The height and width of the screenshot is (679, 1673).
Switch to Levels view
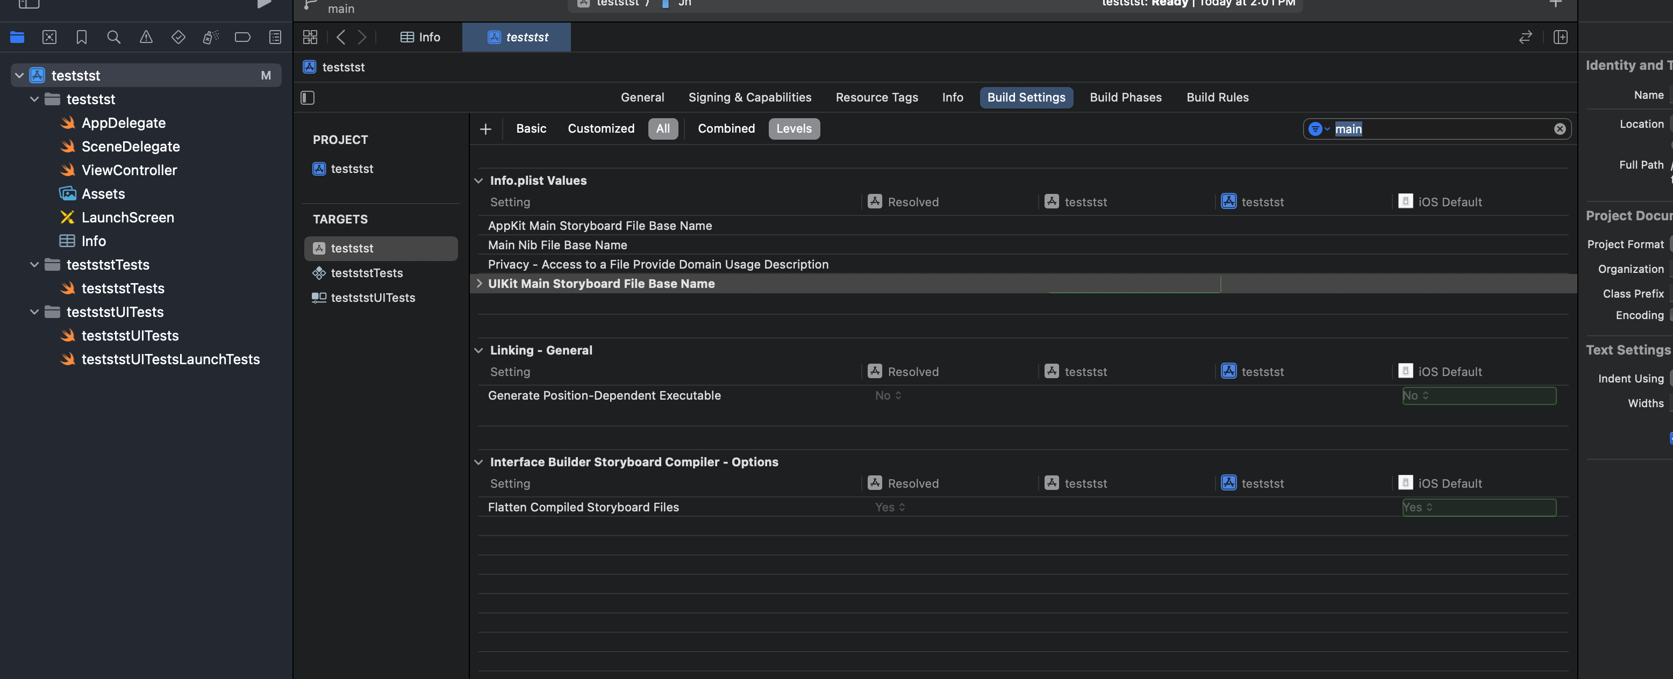click(794, 128)
